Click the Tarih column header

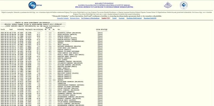click(x=3, y=29)
